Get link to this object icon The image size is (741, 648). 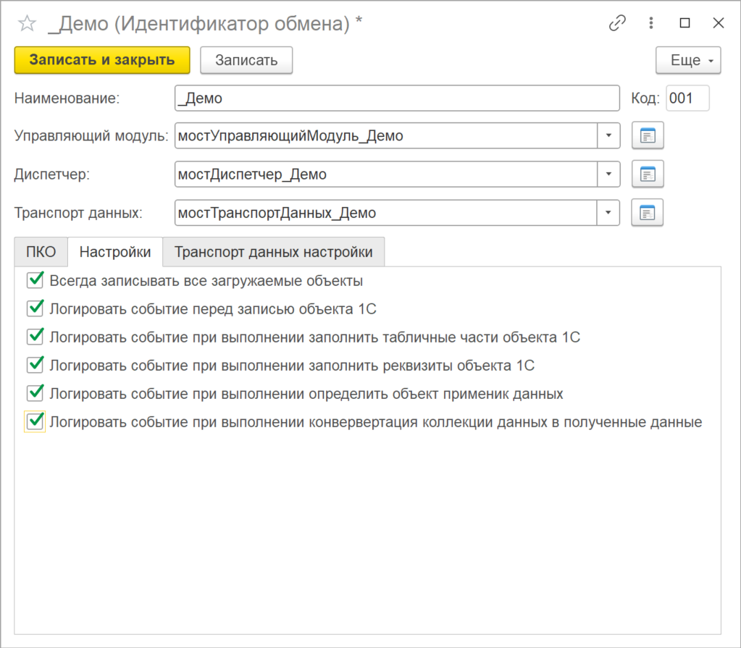(x=617, y=22)
